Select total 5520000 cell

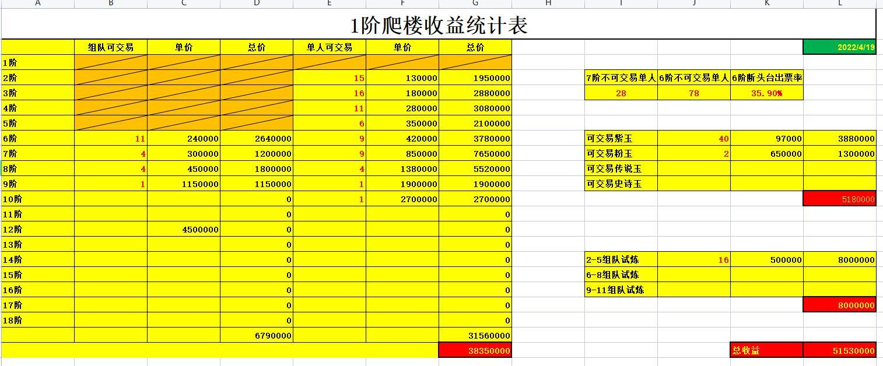coord(475,168)
